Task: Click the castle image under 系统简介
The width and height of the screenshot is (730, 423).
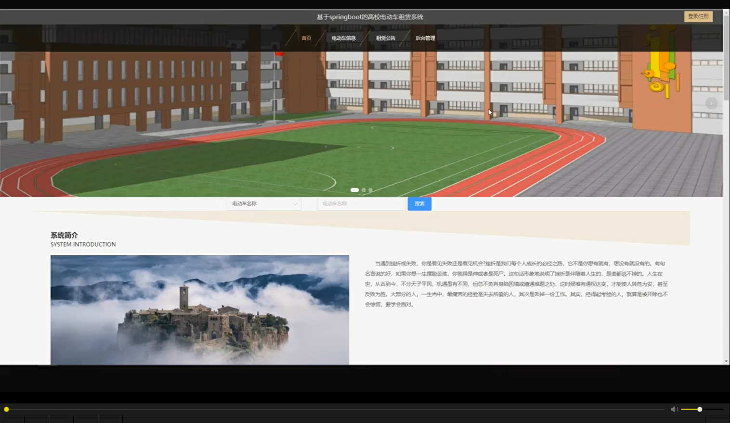Action: coord(199,310)
